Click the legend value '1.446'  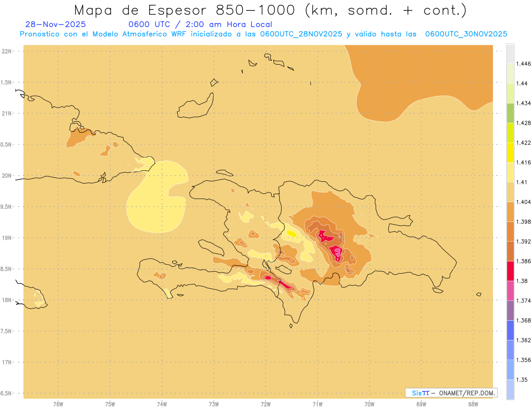tap(523, 64)
